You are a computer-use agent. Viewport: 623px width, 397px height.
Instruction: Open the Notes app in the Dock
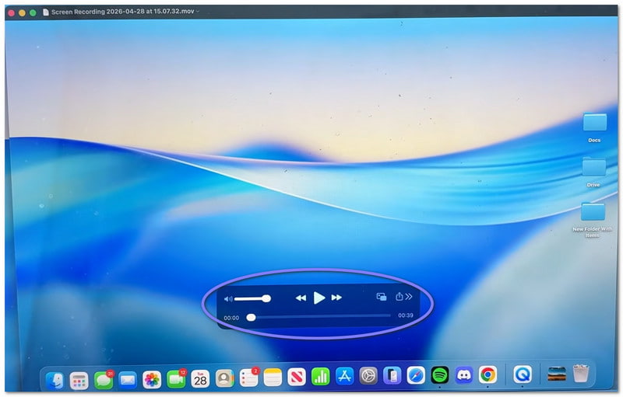273,378
